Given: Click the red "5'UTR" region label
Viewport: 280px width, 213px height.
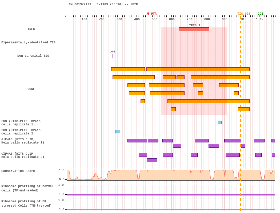Looking at the screenshot, I should (152, 14).
